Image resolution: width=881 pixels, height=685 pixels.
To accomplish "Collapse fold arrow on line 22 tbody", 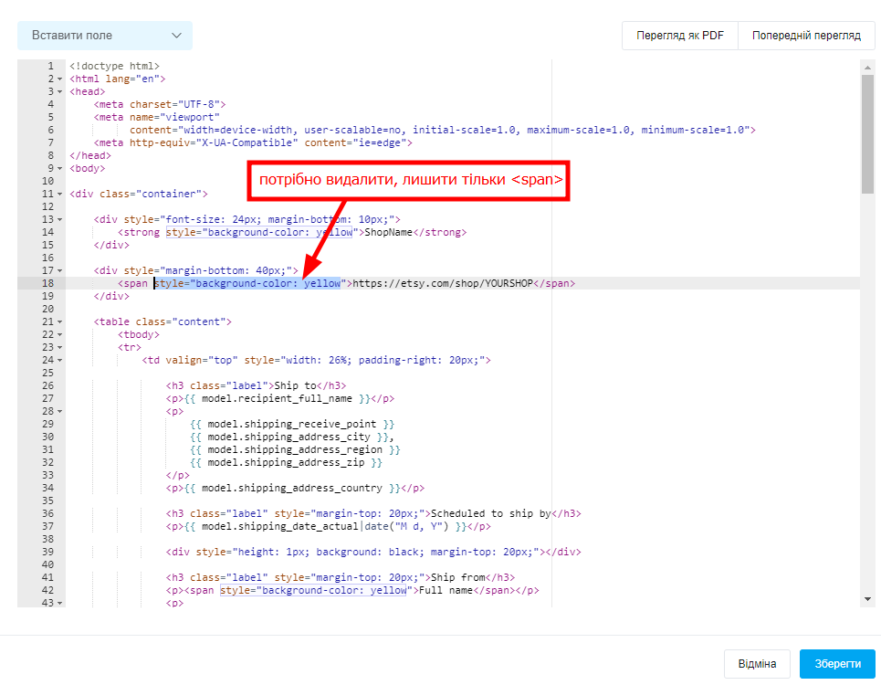I will click(60, 335).
